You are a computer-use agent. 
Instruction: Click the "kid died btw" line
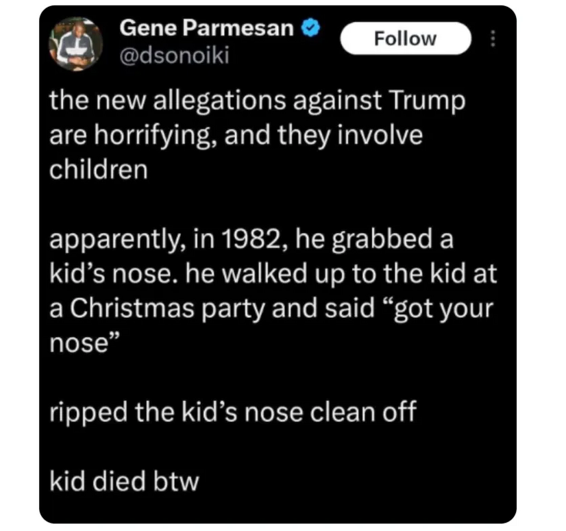[x=124, y=481]
